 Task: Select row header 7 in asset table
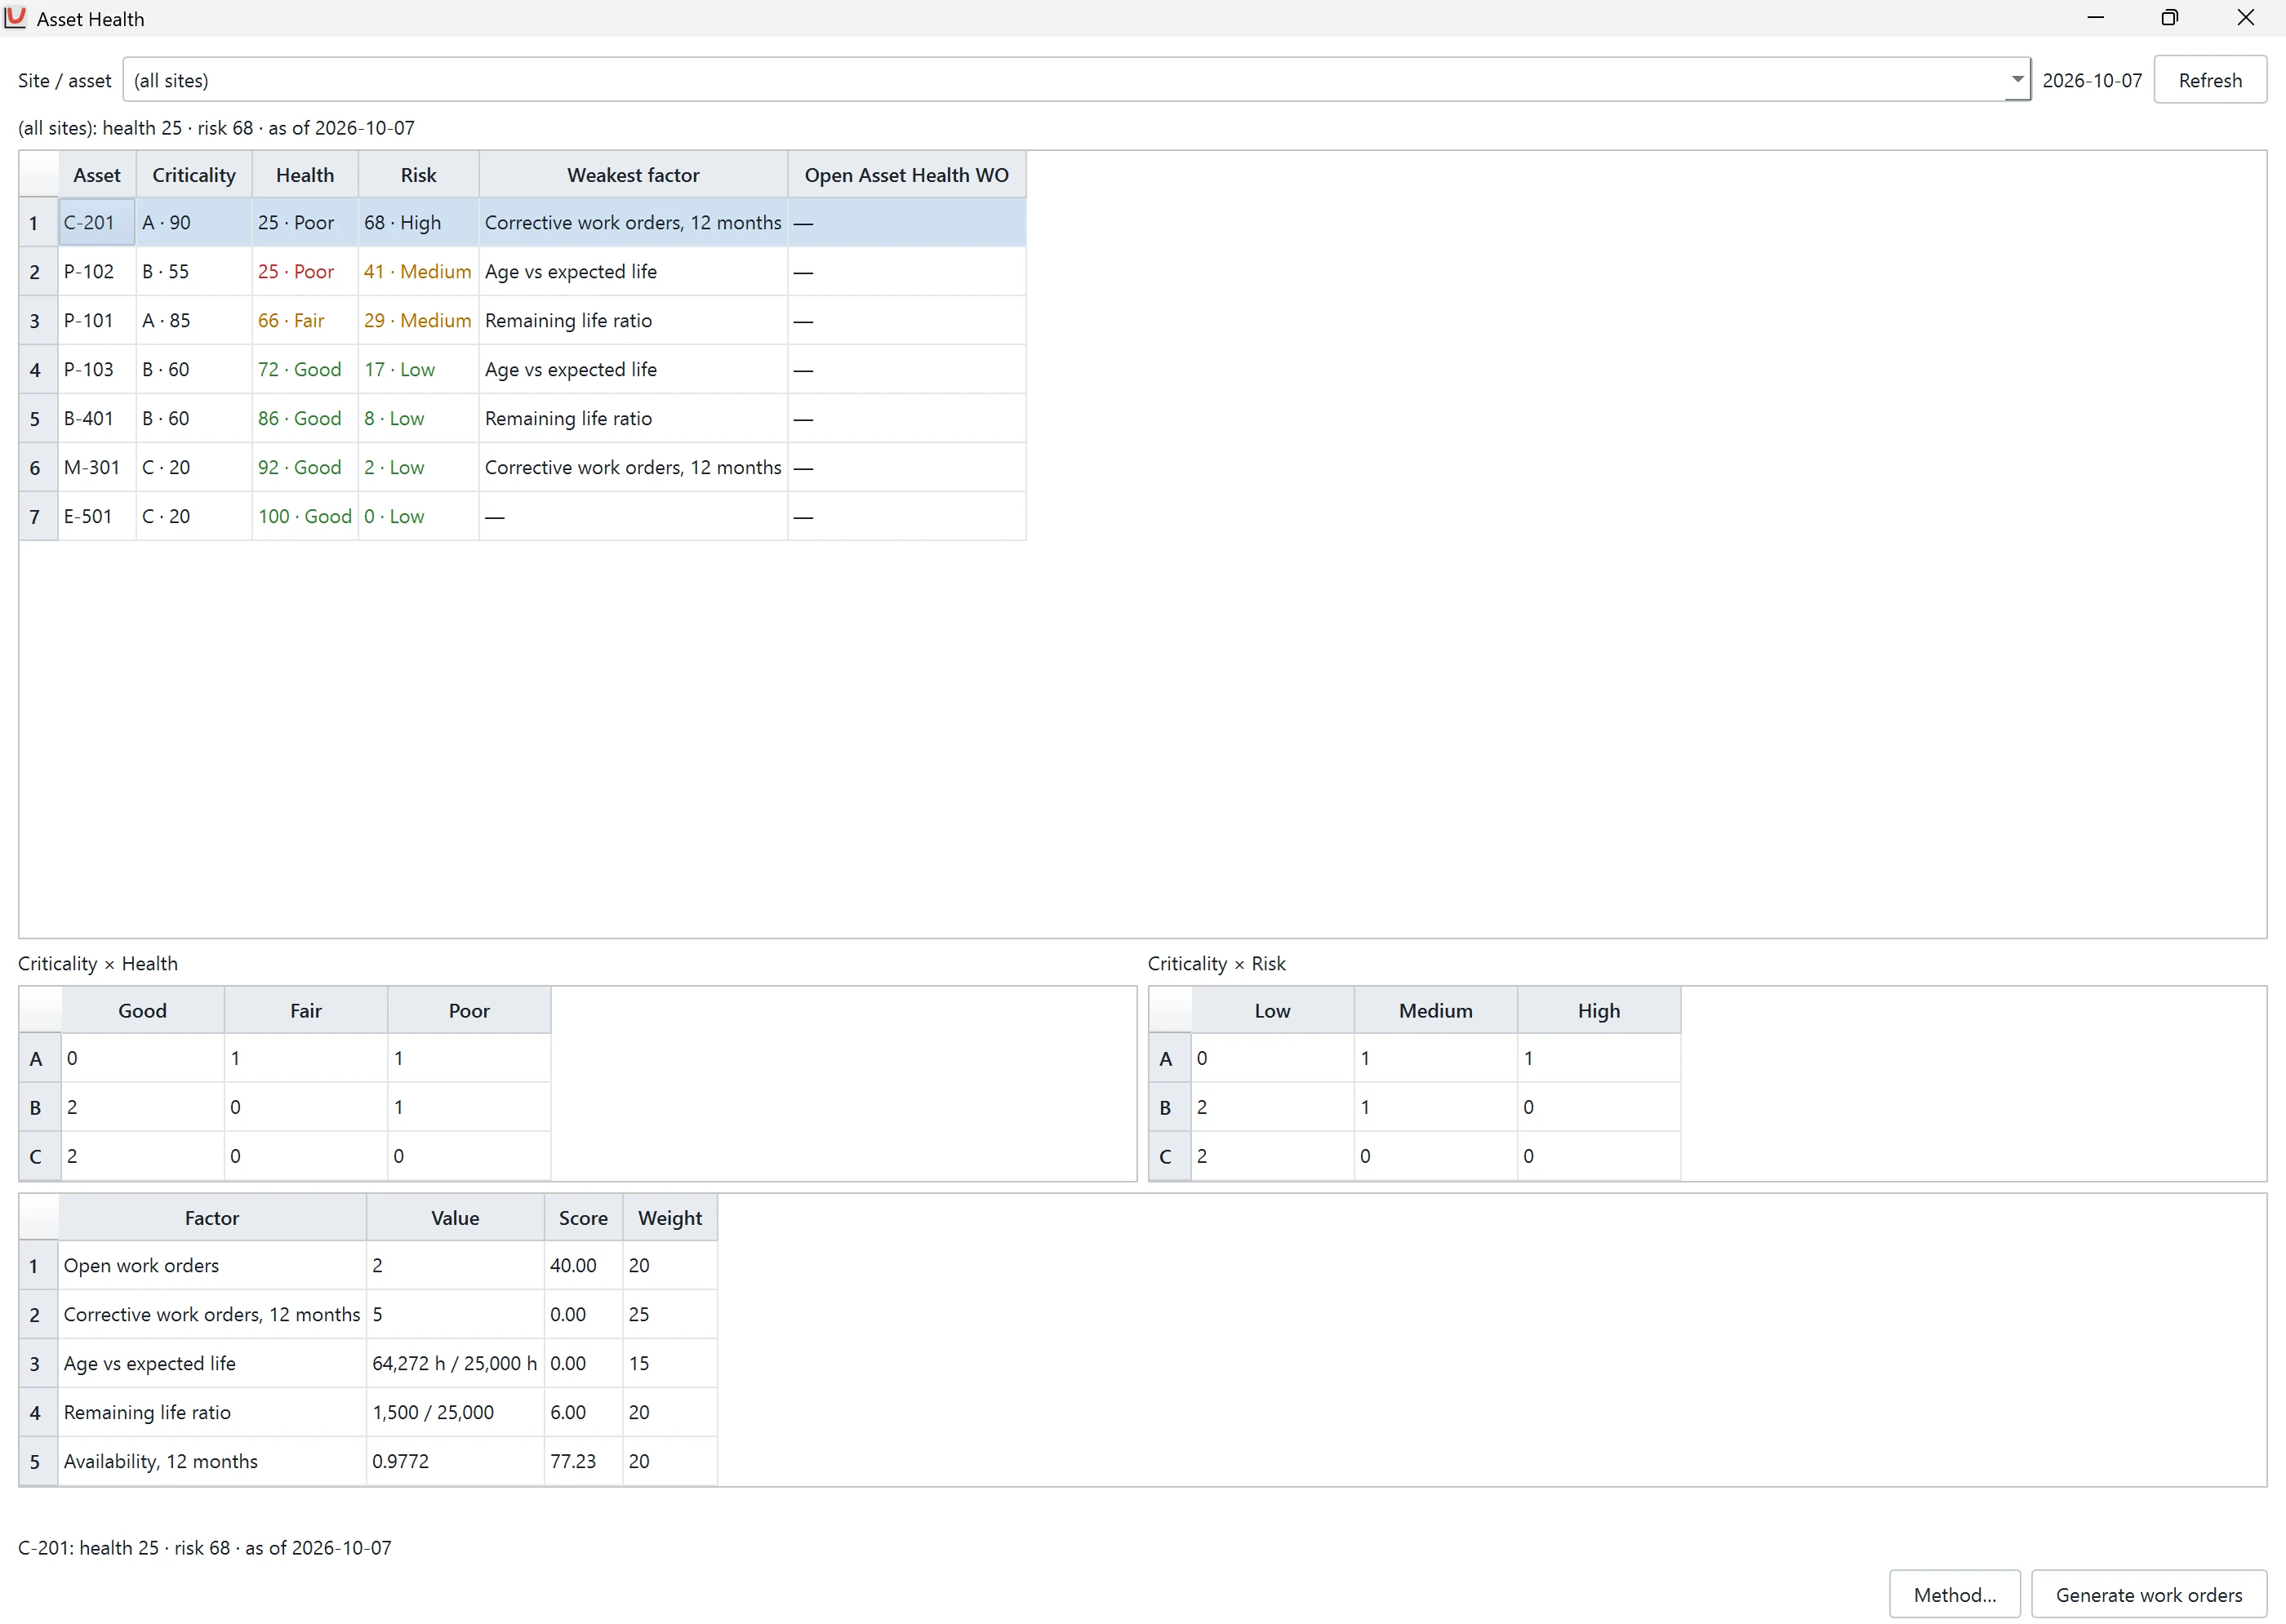pyautogui.click(x=38, y=517)
